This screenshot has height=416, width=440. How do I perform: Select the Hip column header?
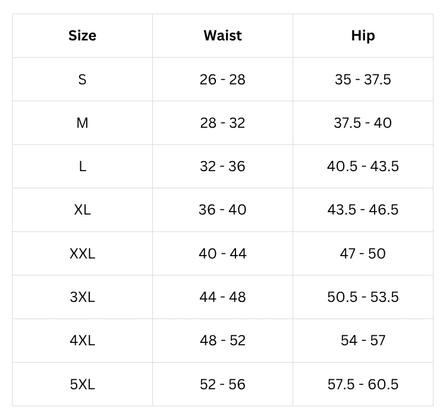click(x=363, y=36)
